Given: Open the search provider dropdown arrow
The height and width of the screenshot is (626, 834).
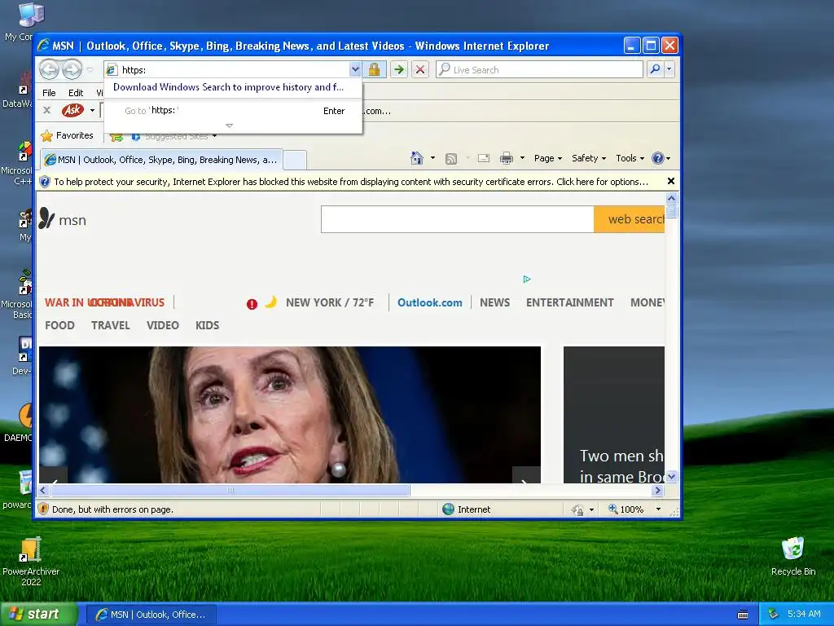Looking at the screenshot, I should 669,69.
